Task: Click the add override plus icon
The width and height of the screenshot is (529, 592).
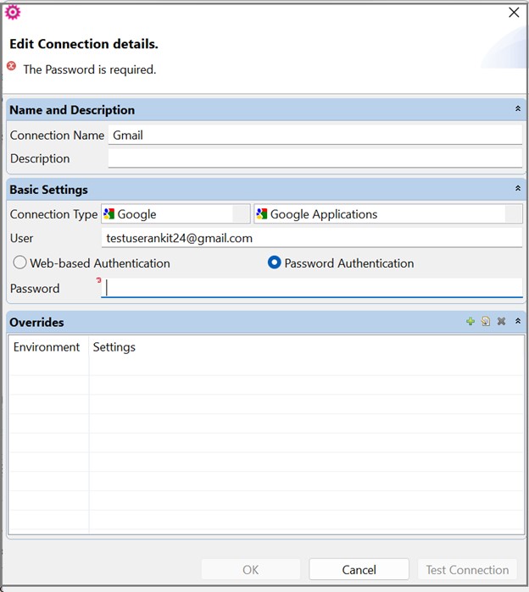Action: point(471,321)
